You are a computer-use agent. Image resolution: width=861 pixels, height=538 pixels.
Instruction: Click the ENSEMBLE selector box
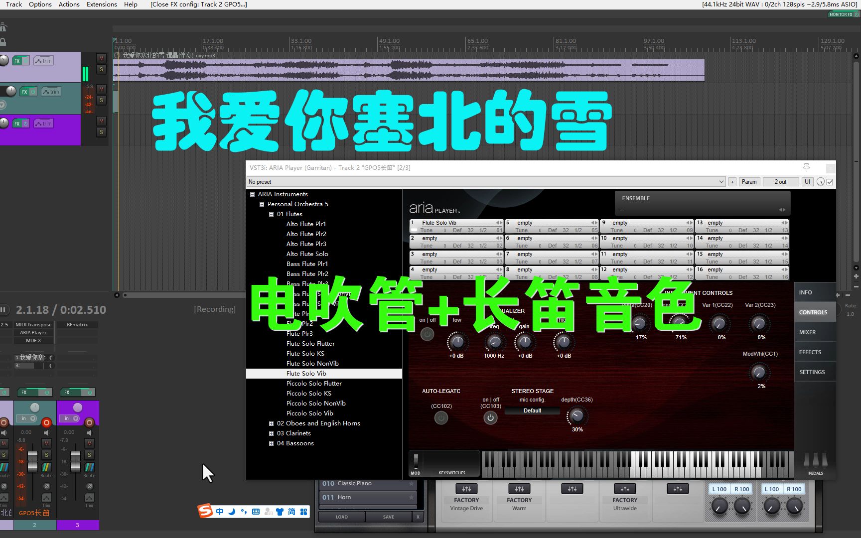pyautogui.click(x=703, y=204)
